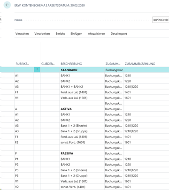
Task: Open the Bericht menu
Action: click(x=60, y=34)
